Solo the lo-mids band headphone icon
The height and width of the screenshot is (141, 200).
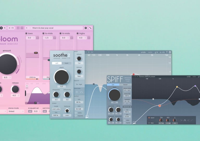pos(55,38)
